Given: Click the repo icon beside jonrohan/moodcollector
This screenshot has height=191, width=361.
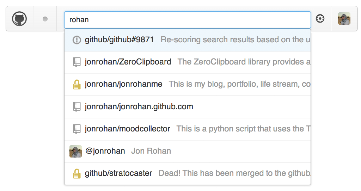Looking at the screenshot, I should point(77,129).
